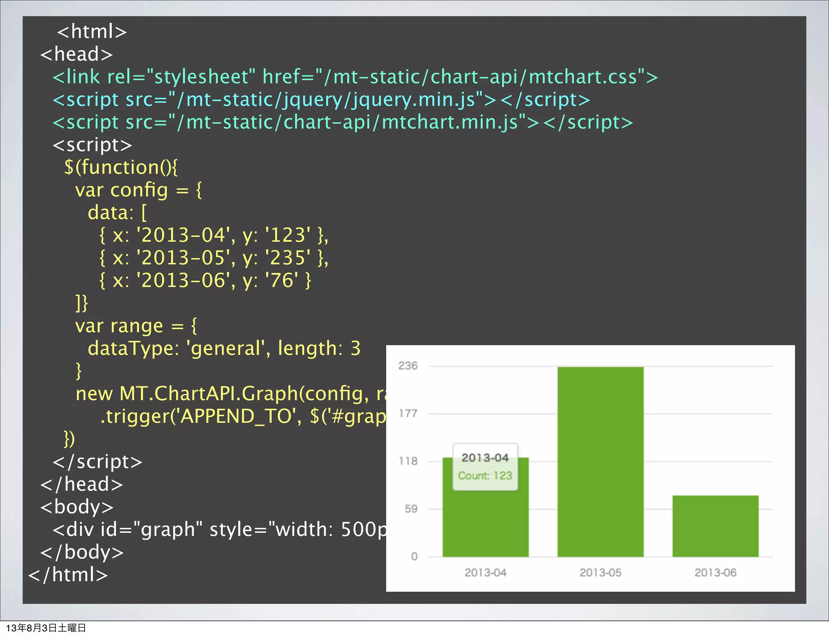Click the 2013-05 x-axis label
829x637 pixels.
(x=600, y=573)
